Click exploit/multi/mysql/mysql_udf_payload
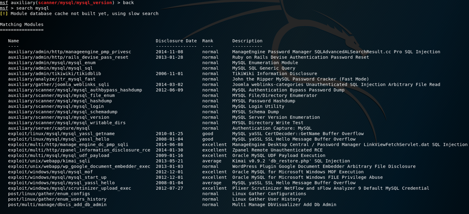 click(x=59, y=155)
